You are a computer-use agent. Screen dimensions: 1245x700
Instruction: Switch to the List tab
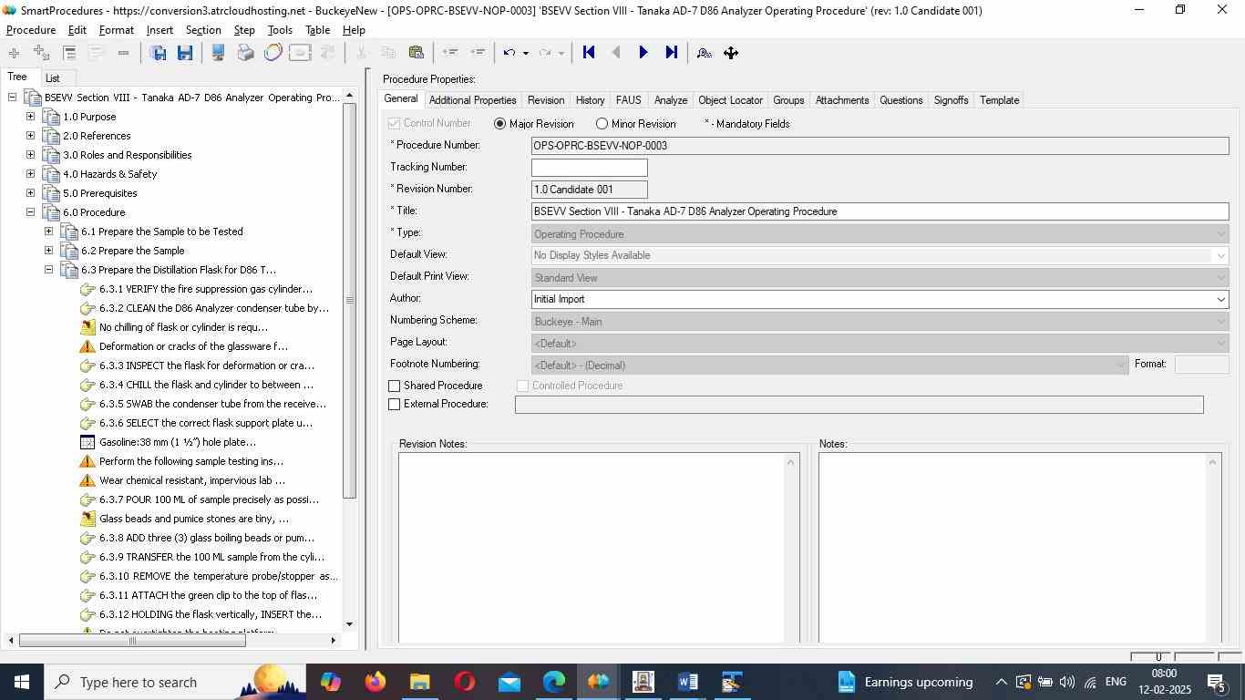click(x=53, y=78)
